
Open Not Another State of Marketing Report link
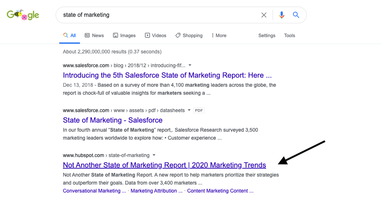click(164, 165)
